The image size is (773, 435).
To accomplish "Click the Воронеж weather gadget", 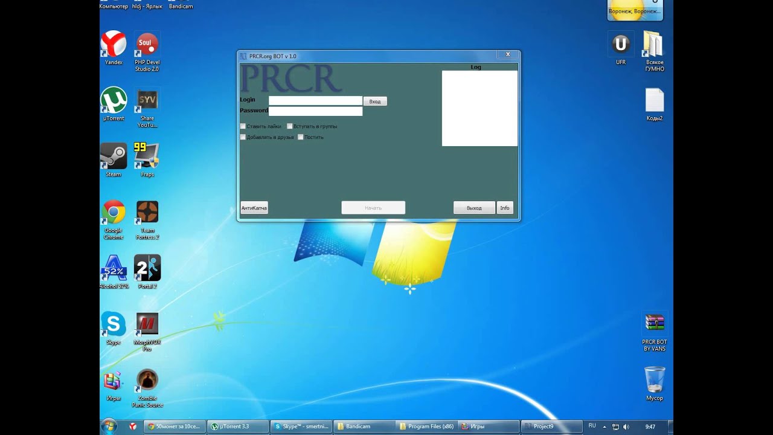I will (x=635, y=10).
